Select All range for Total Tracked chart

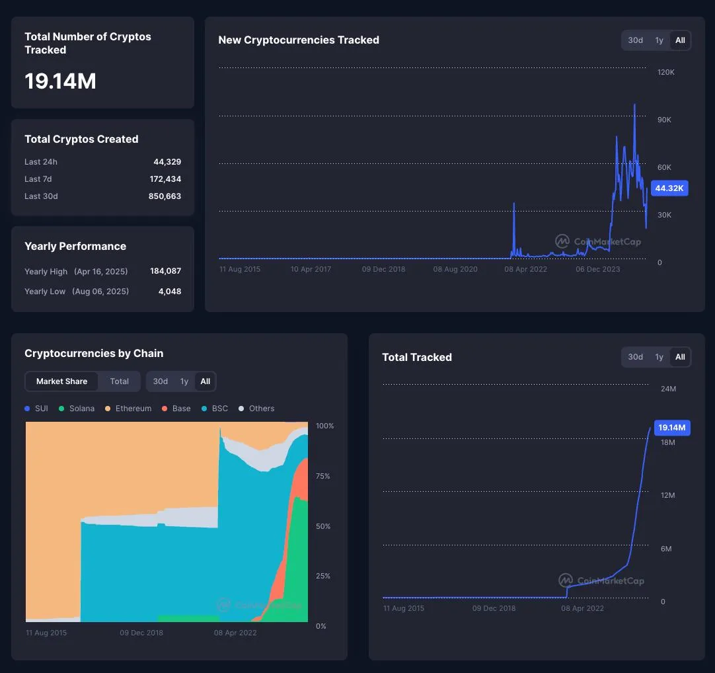pyautogui.click(x=680, y=357)
